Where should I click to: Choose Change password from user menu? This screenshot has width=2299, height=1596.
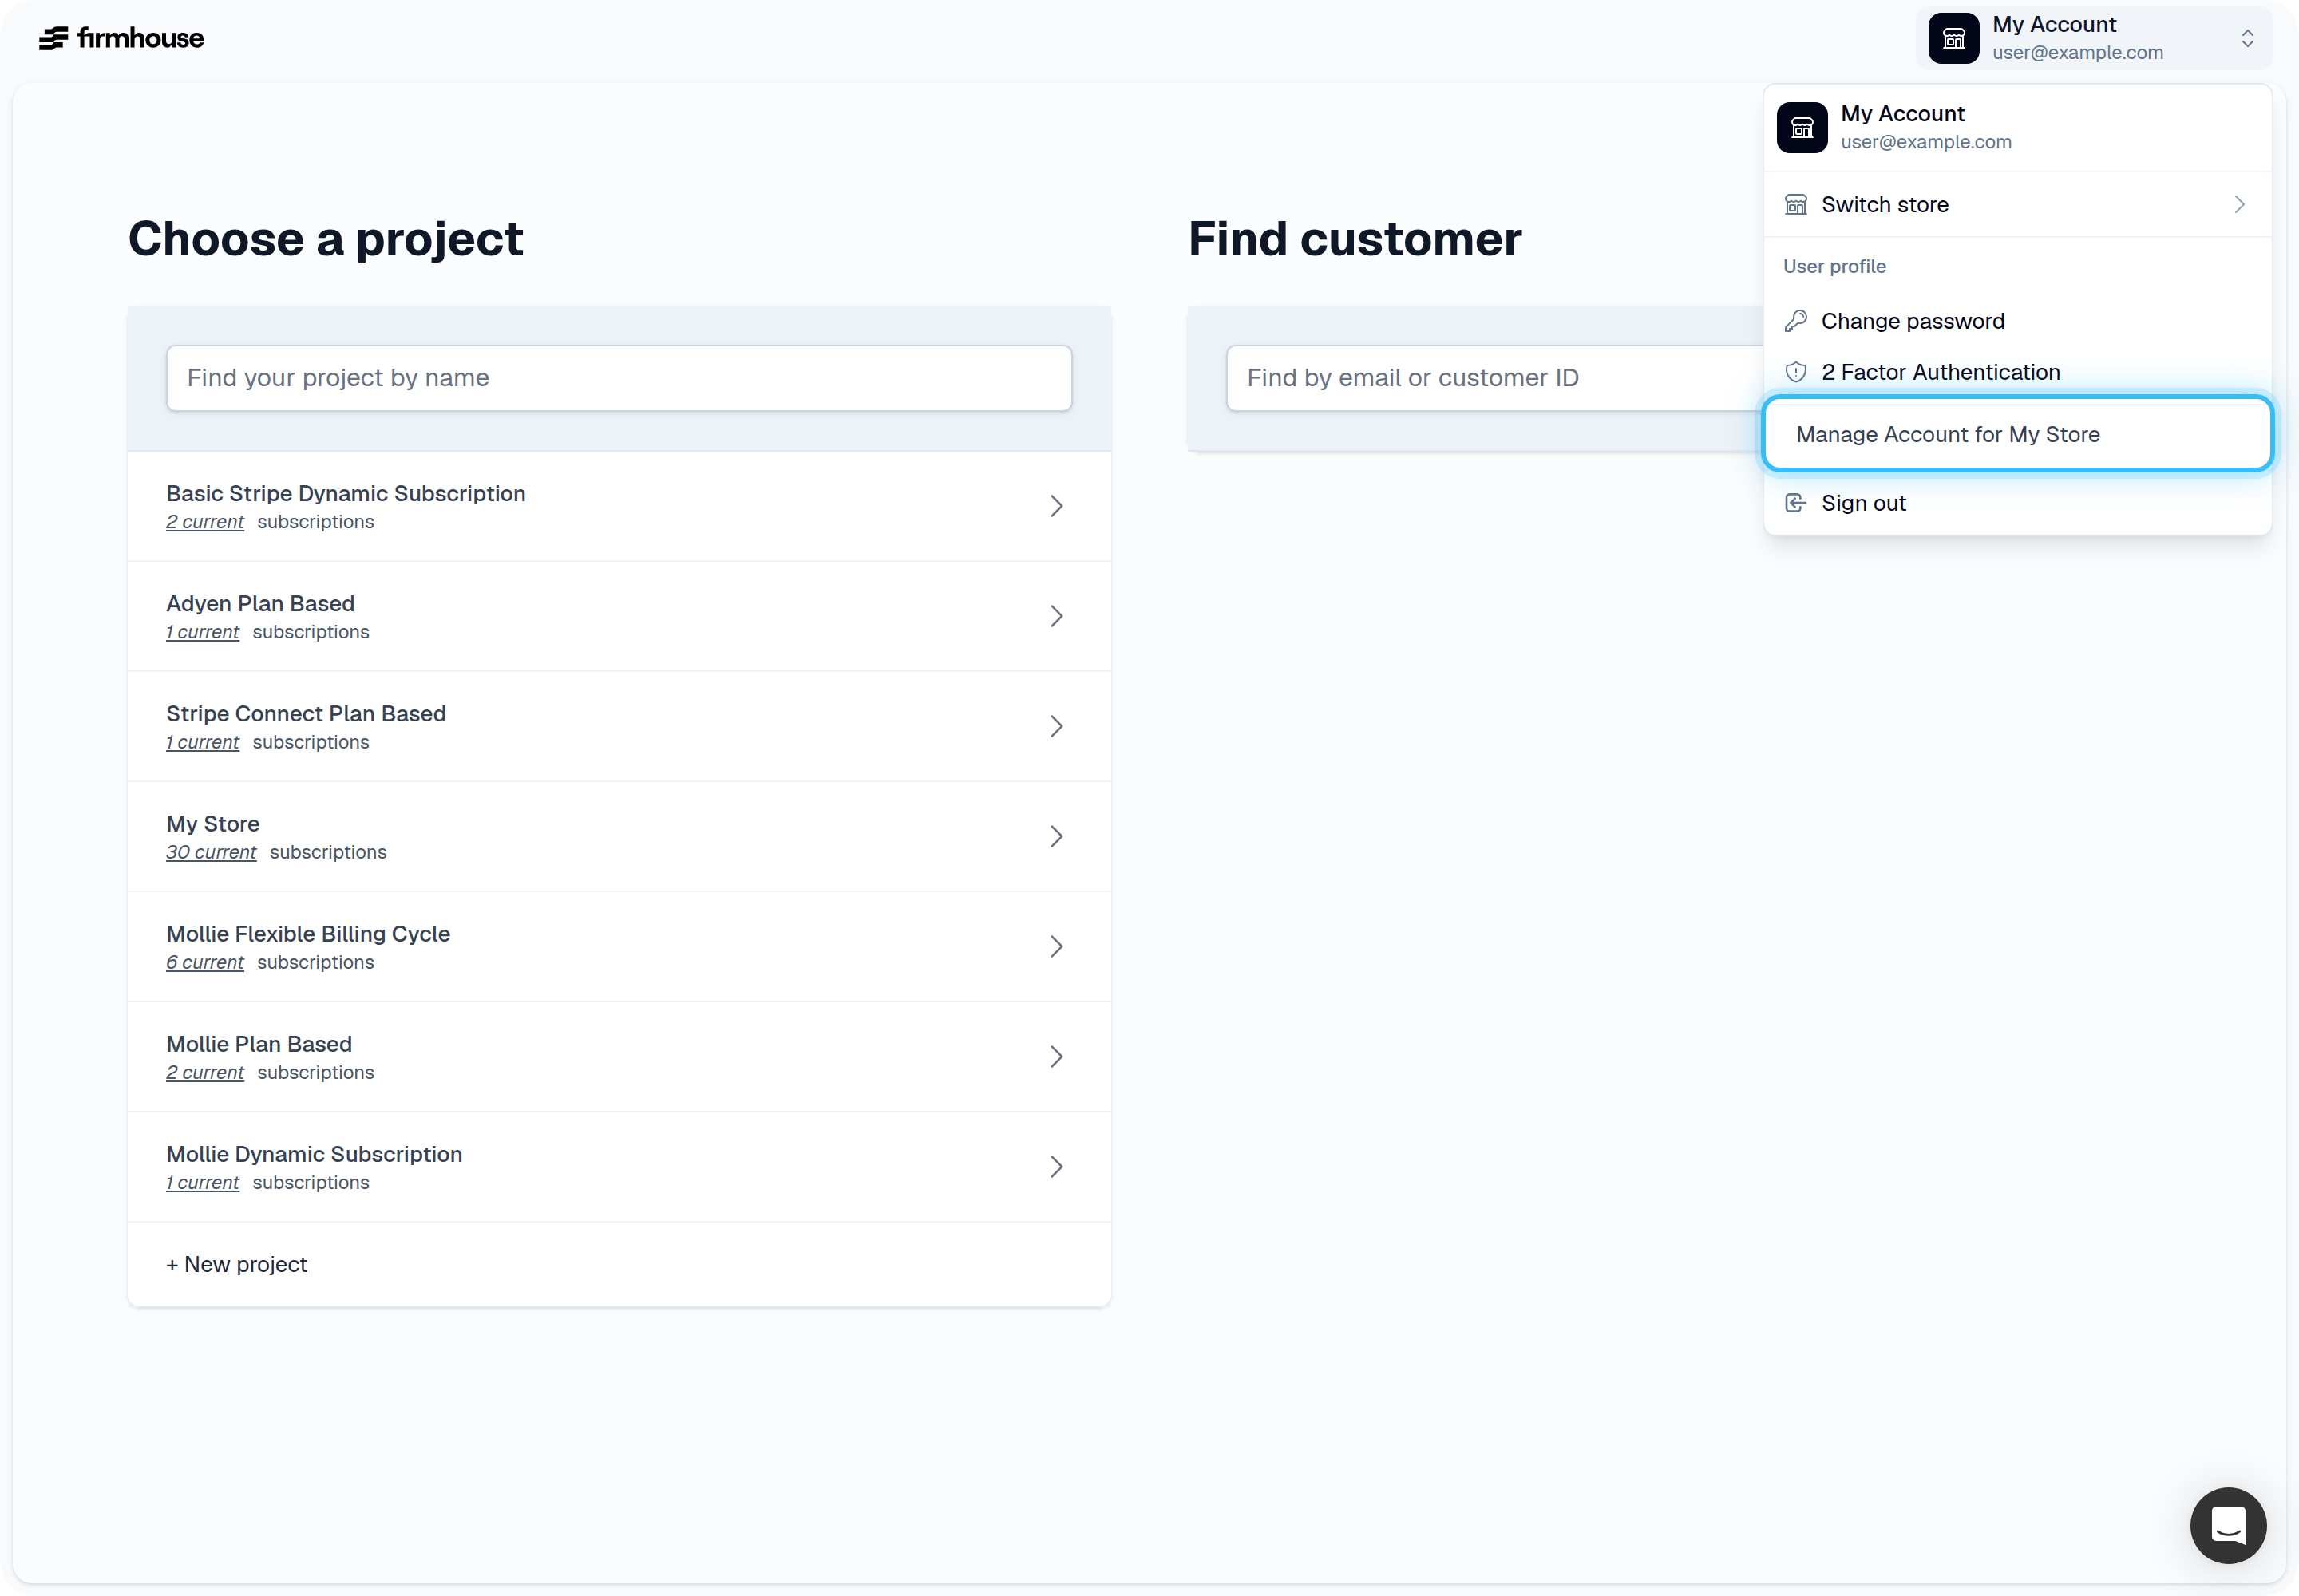(x=2017, y=321)
